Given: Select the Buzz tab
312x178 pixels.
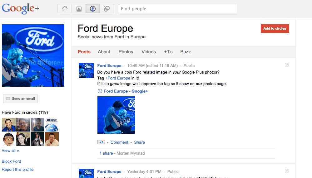Looking at the screenshot, I should tap(186, 52).
